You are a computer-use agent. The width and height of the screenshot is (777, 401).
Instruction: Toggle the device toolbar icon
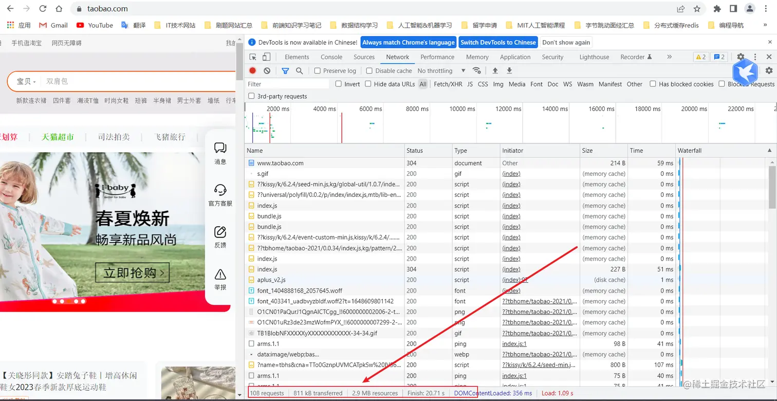coord(266,57)
